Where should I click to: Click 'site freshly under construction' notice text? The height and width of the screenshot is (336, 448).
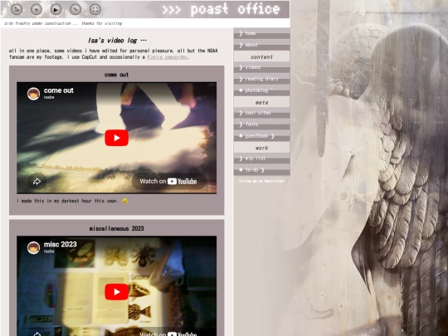click(63, 23)
